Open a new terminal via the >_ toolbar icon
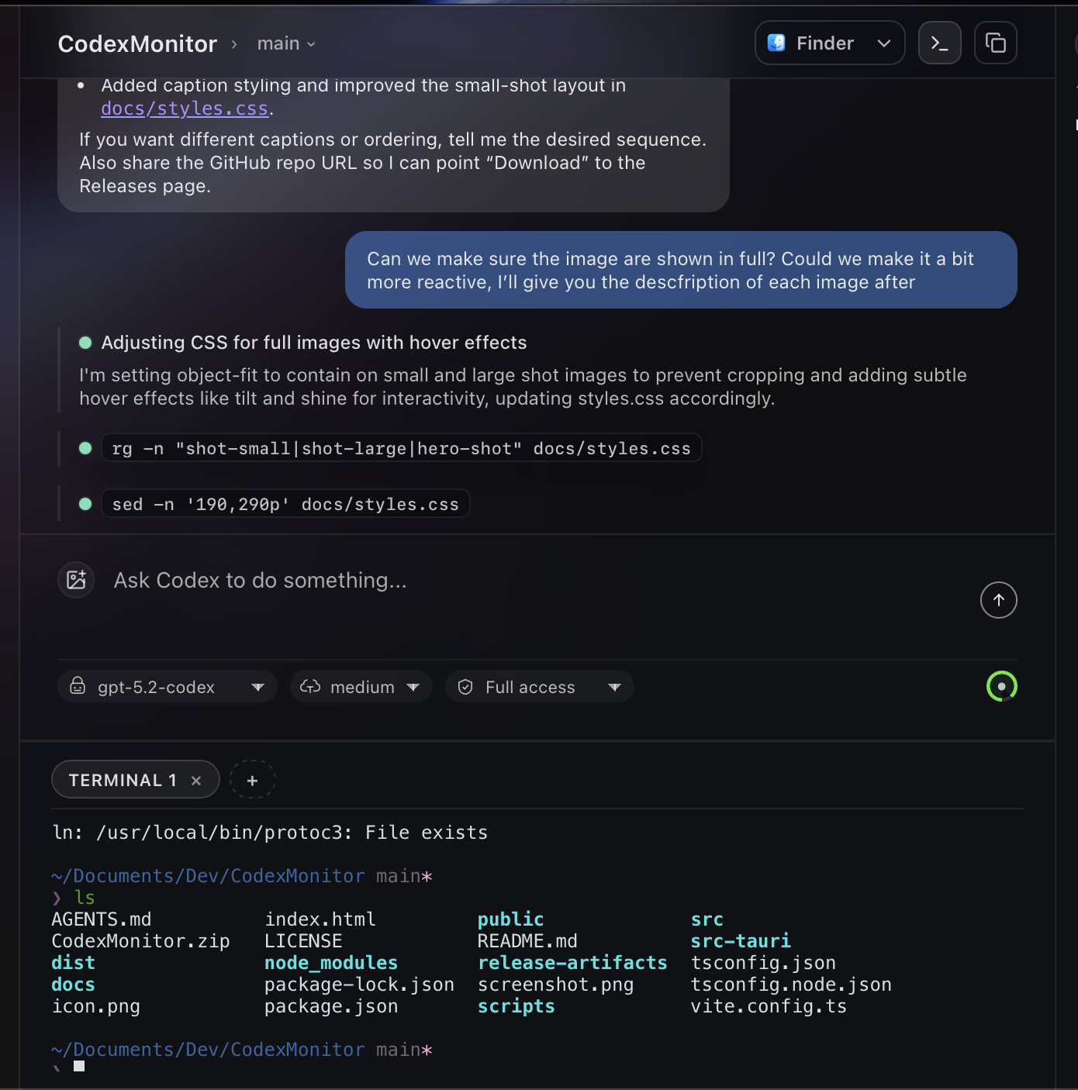 pos(939,43)
